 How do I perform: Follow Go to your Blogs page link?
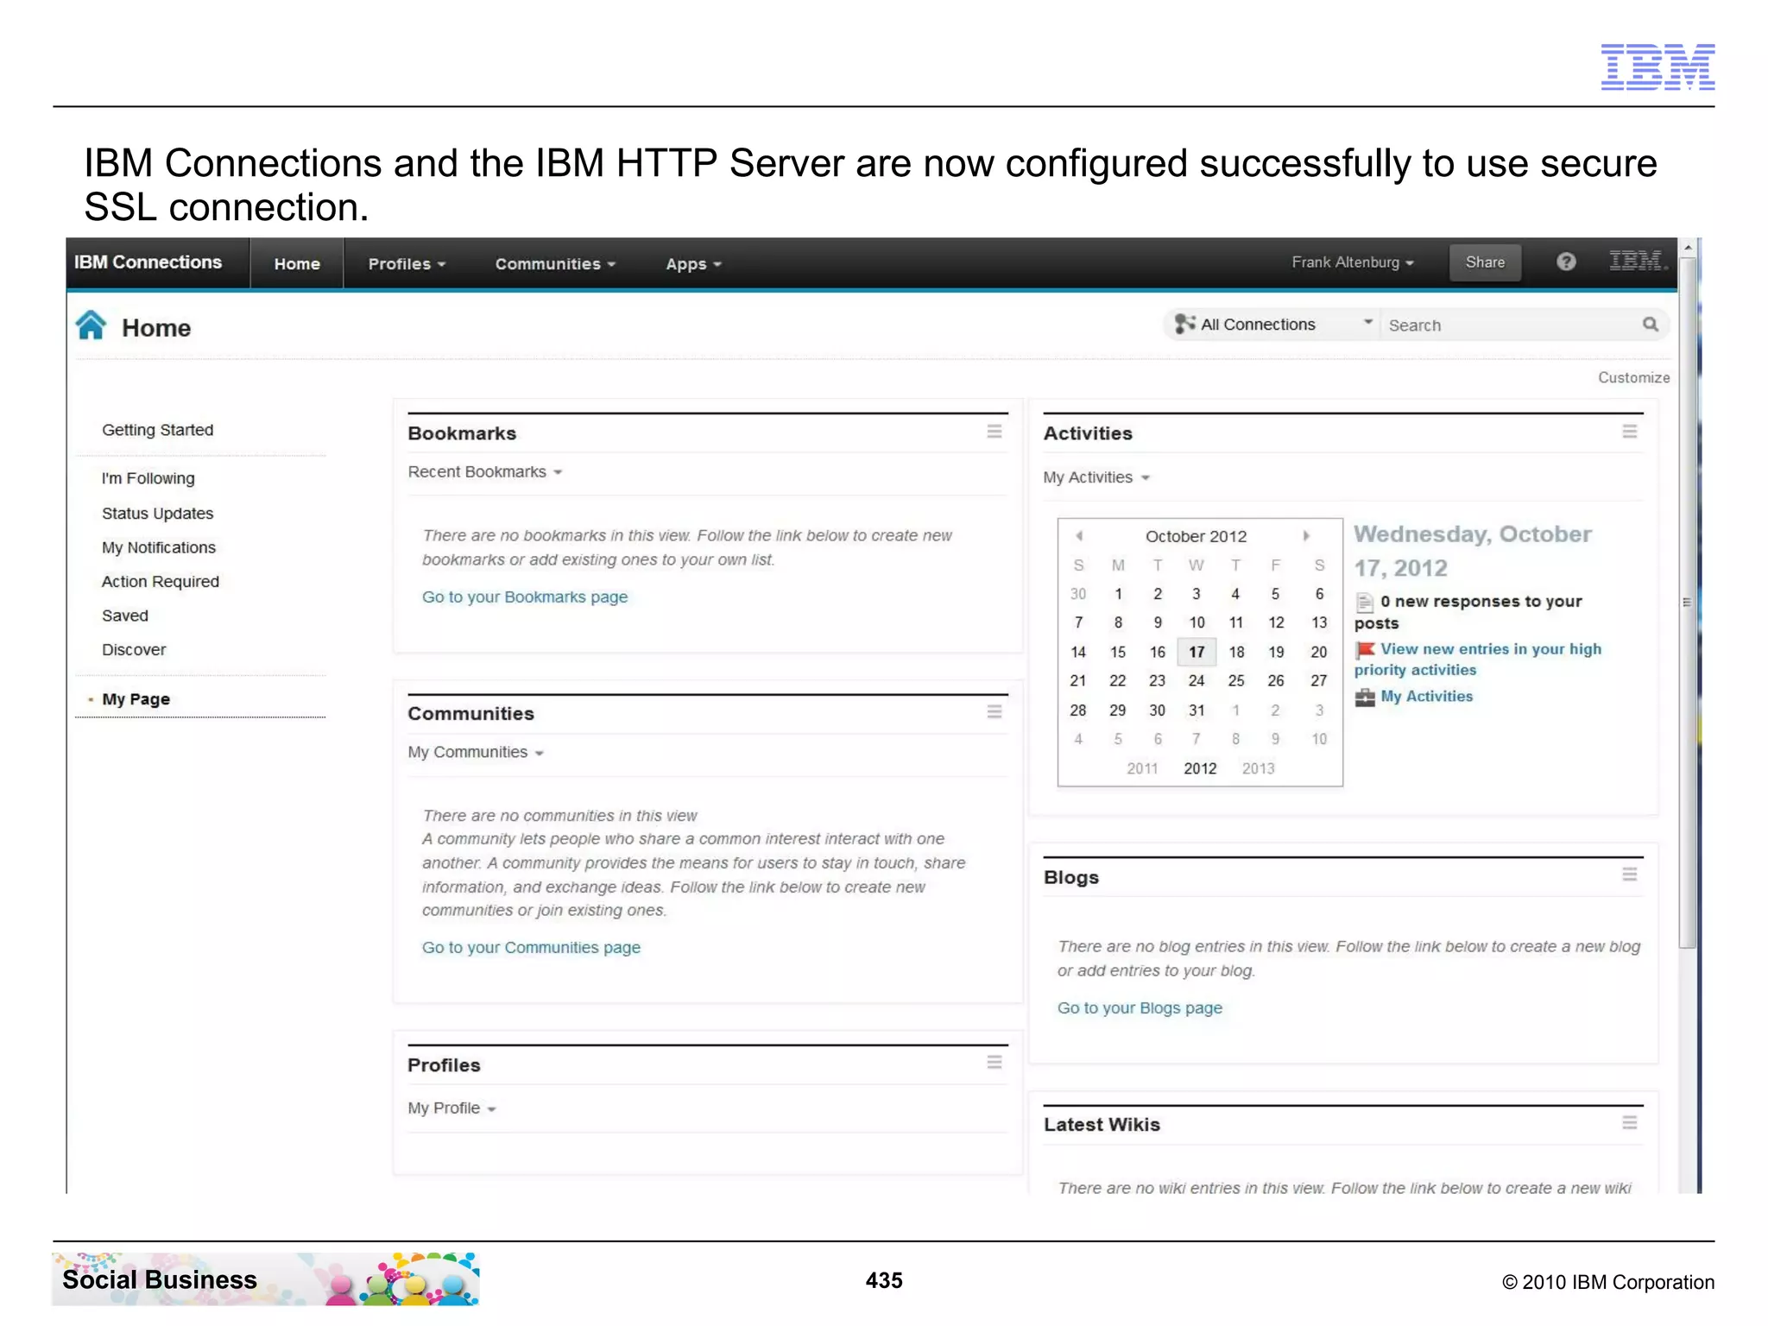[1140, 1008]
